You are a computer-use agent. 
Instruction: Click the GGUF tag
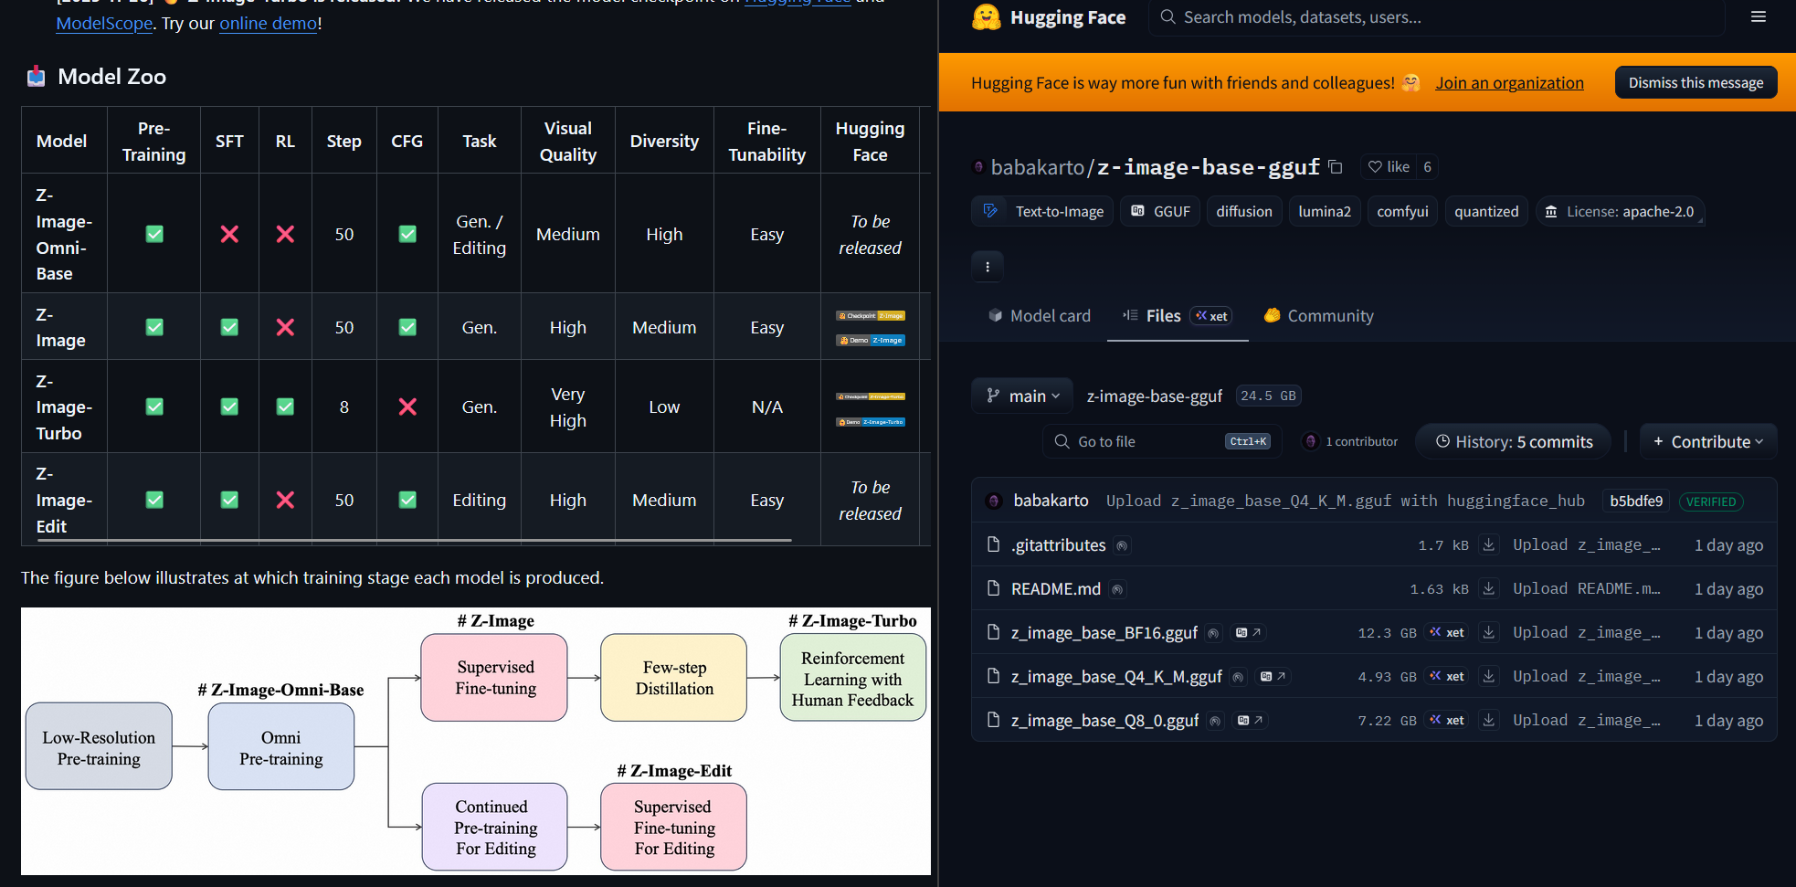1160,211
